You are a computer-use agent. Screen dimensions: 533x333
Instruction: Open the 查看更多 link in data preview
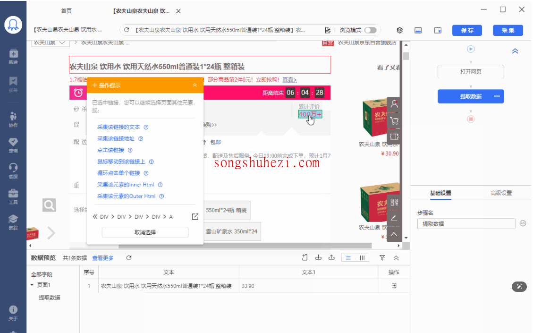point(103,258)
